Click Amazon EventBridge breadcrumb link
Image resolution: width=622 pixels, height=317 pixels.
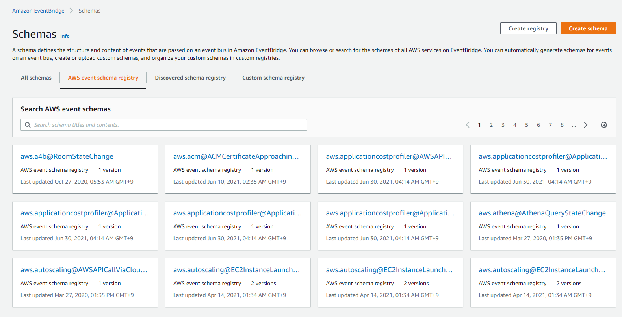(38, 11)
